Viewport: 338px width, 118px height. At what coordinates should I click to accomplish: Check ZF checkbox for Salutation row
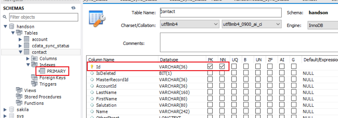[x=270, y=105]
